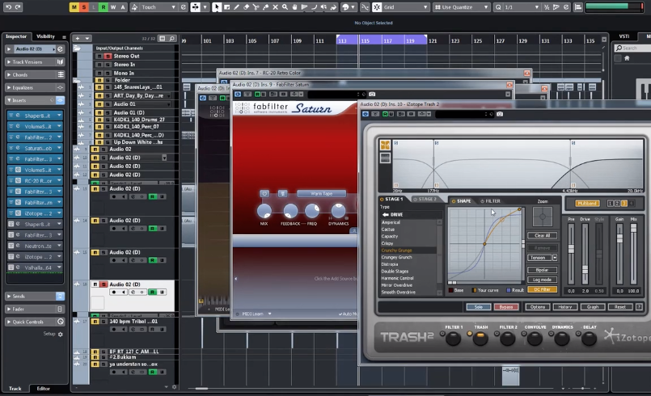Open the Valhalla insert slot dropdown arrow
Screen dimensions: 651x396
tap(59, 268)
